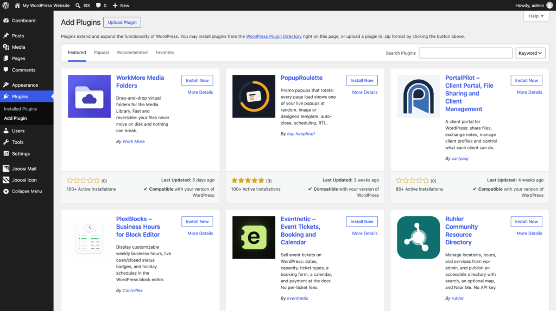Click the Tools wrench icon in sidebar
This screenshot has height=311, width=556.
coord(6,142)
